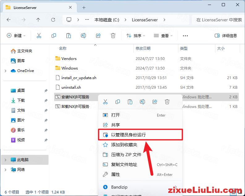The width and height of the screenshot is (245, 196).
Task: Click the Paste icon in context menu
Action: pyautogui.click(x=130, y=102)
